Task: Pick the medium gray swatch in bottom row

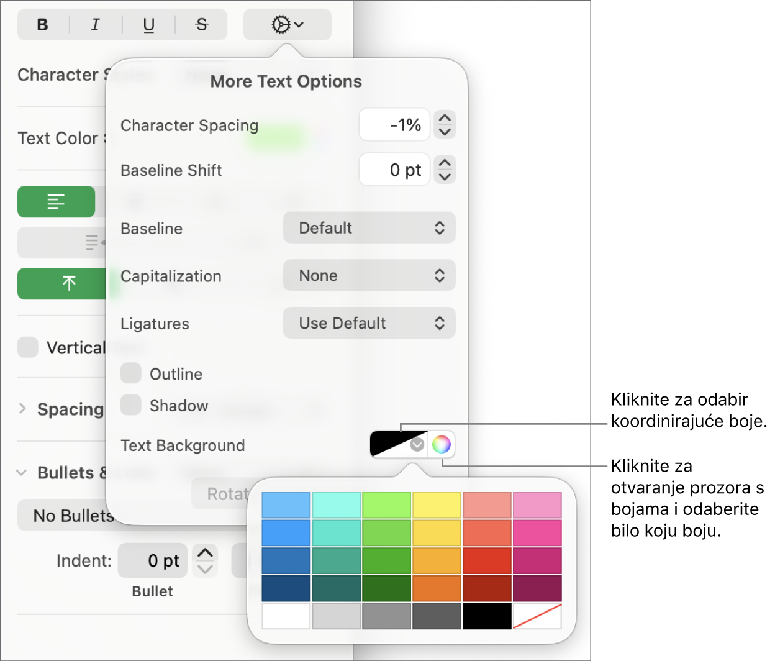Action: [x=387, y=616]
